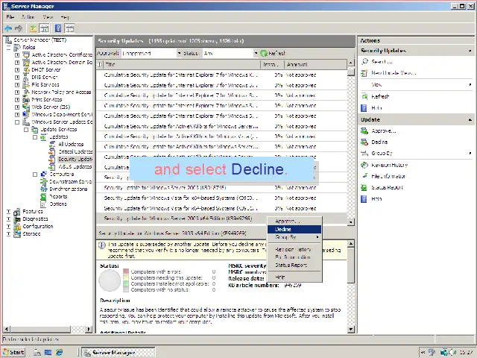Click the Show Desktop quick launch icon
This screenshot has width=477, height=358.
coord(48,352)
